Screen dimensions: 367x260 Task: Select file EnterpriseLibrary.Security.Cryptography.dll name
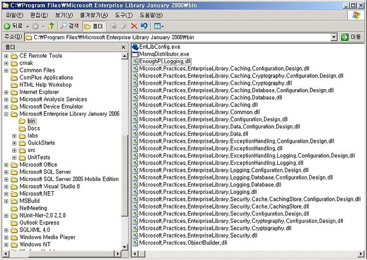[215, 228]
